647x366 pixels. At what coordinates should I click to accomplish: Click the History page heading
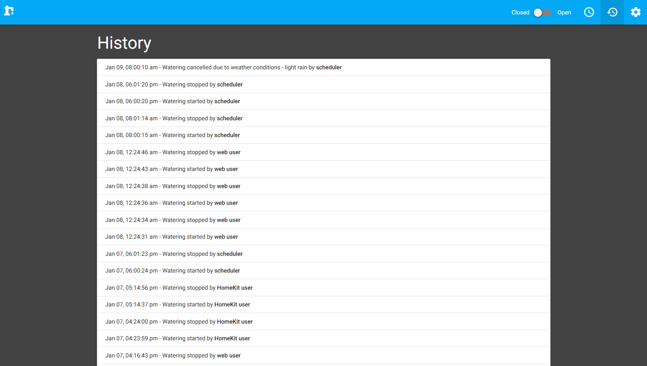pyautogui.click(x=124, y=43)
